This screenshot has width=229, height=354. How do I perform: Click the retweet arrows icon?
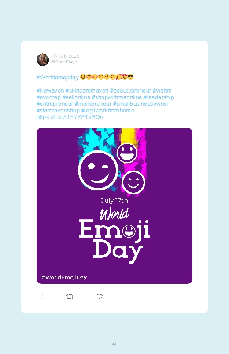pyautogui.click(x=70, y=297)
